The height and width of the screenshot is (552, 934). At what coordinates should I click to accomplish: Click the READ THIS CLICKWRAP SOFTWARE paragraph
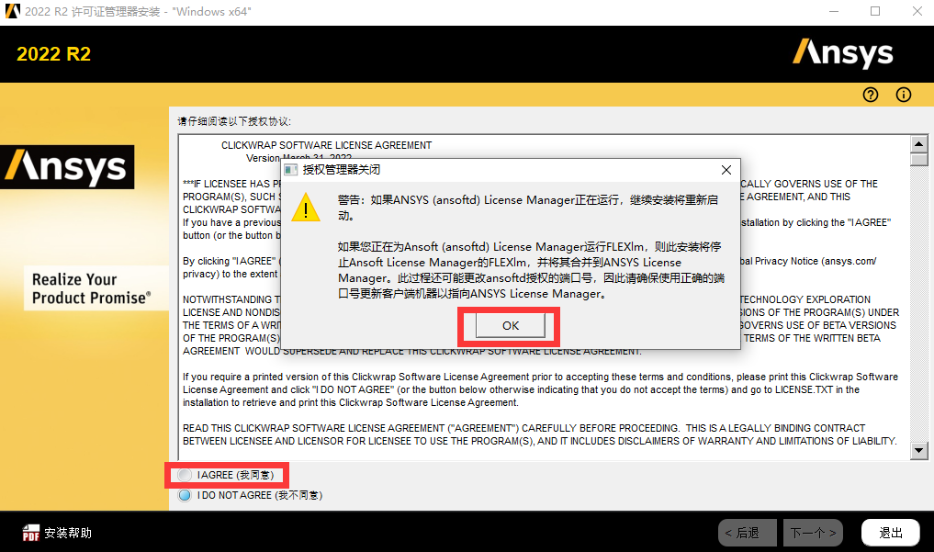click(x=540, y=434)
